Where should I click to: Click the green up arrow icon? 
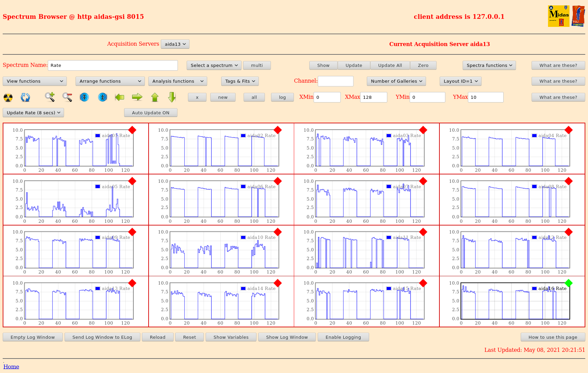coord(155,97)
